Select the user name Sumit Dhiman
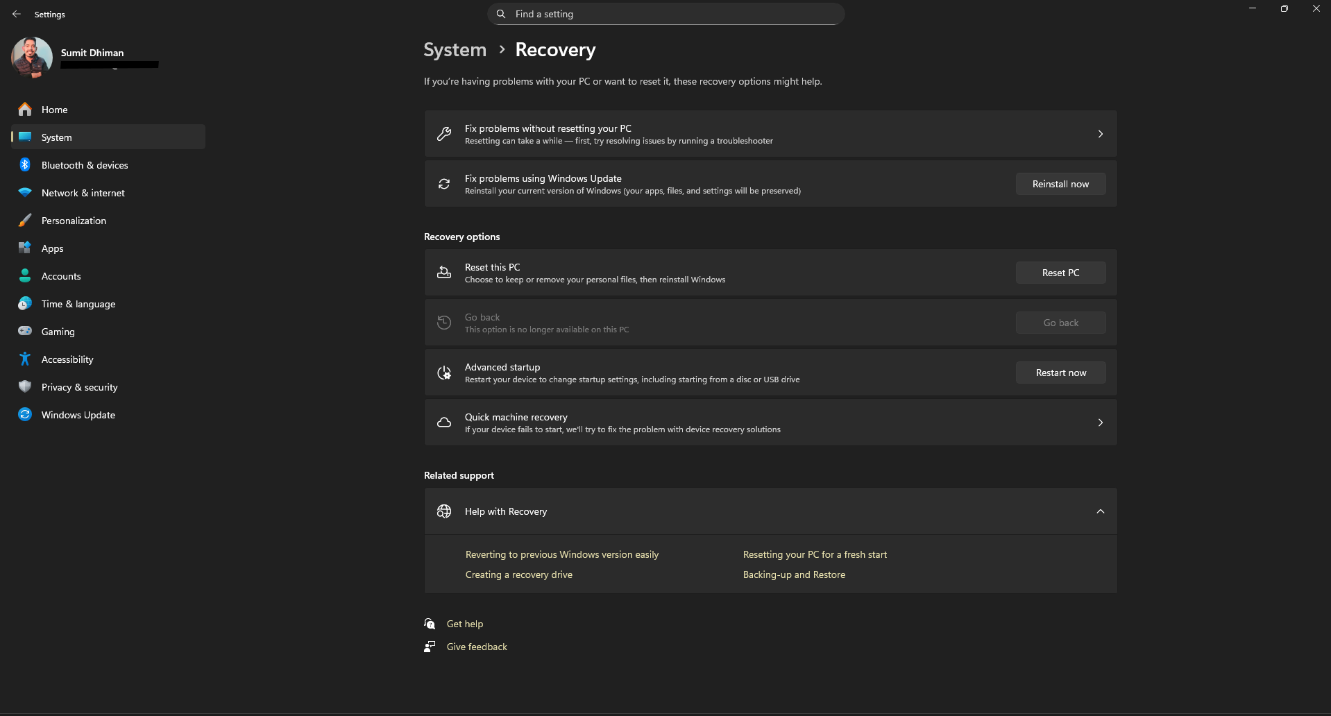The height and width of the screenshot is (716, 1331). (92, 53)
